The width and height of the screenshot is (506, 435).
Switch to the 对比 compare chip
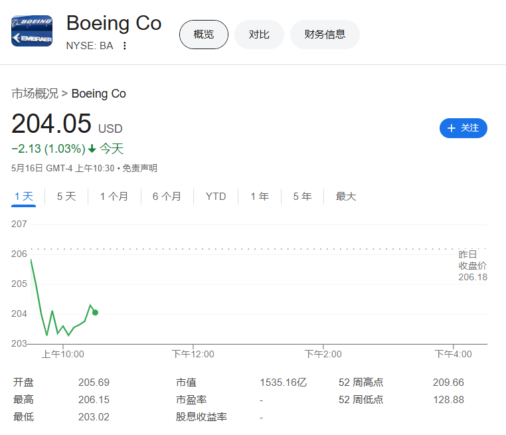click(x=259, y=35)
